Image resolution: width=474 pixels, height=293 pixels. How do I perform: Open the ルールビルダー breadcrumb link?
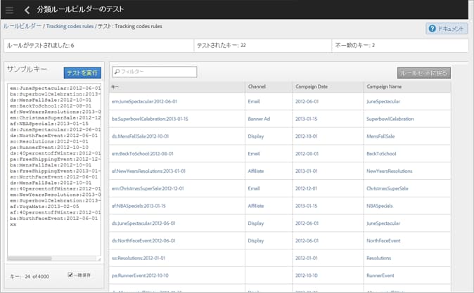[x=23, y=26]
